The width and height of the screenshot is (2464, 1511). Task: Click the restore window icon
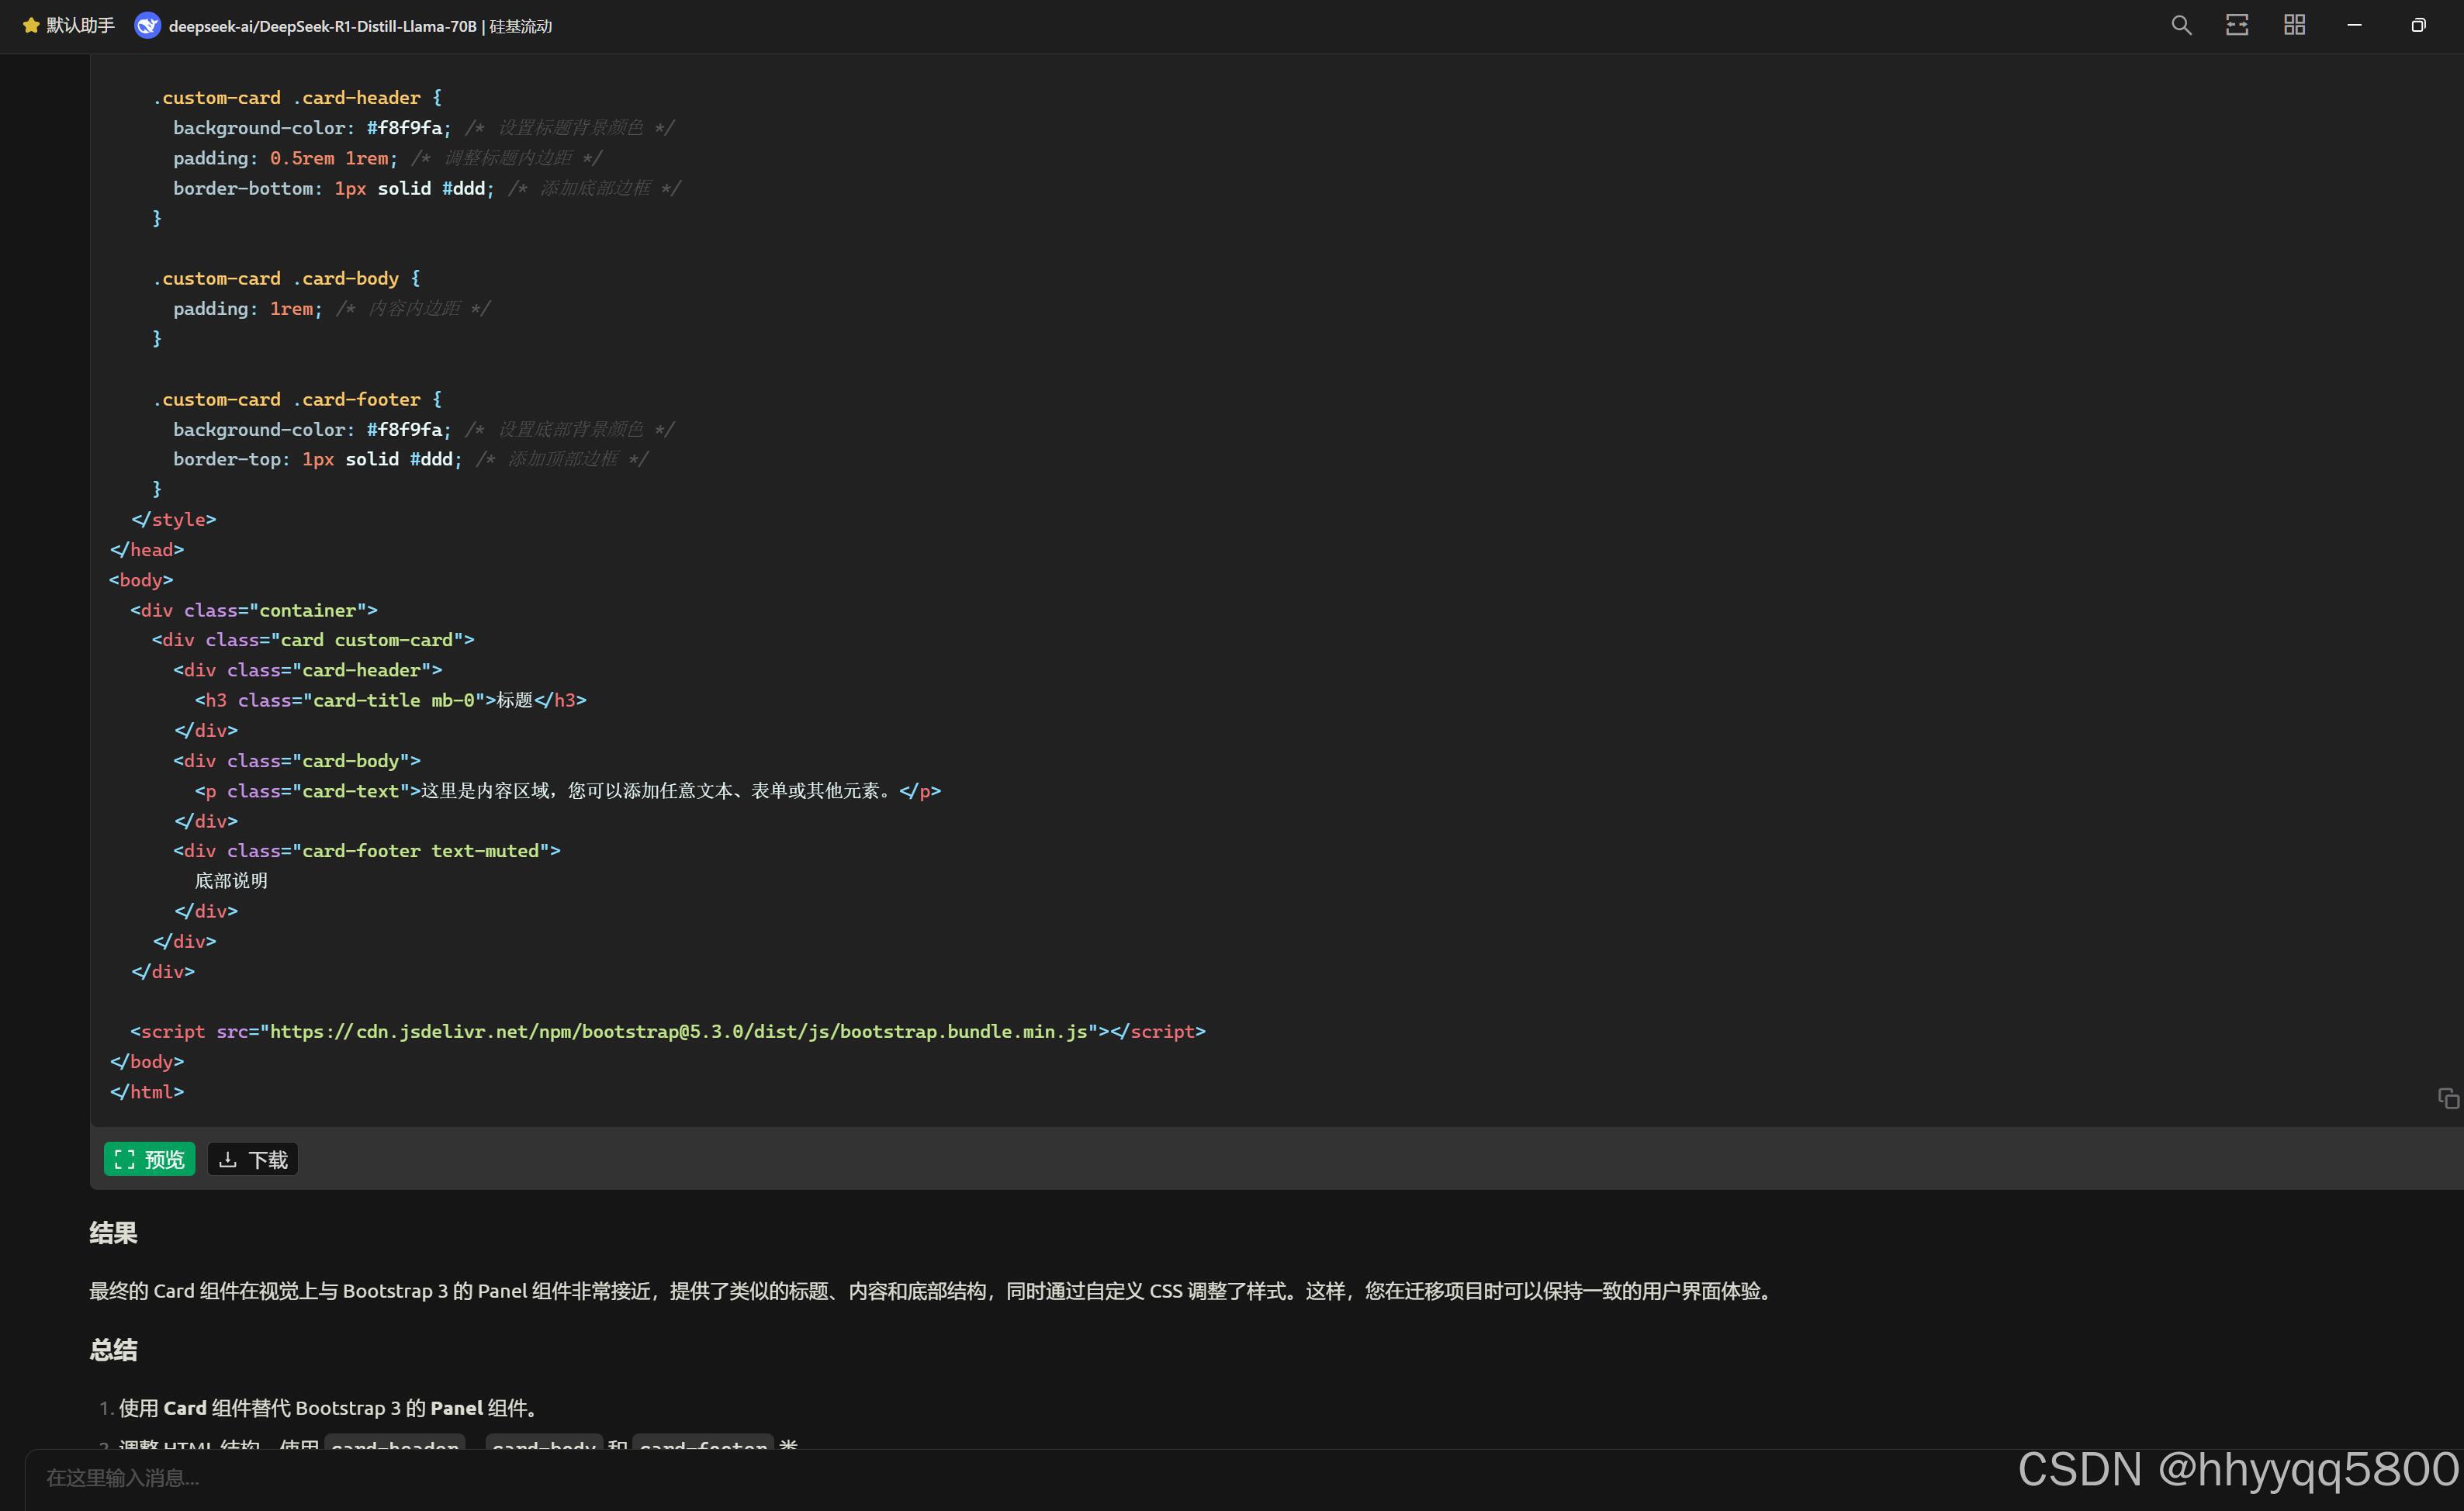pyautogui.click(x=2418, y=26)
